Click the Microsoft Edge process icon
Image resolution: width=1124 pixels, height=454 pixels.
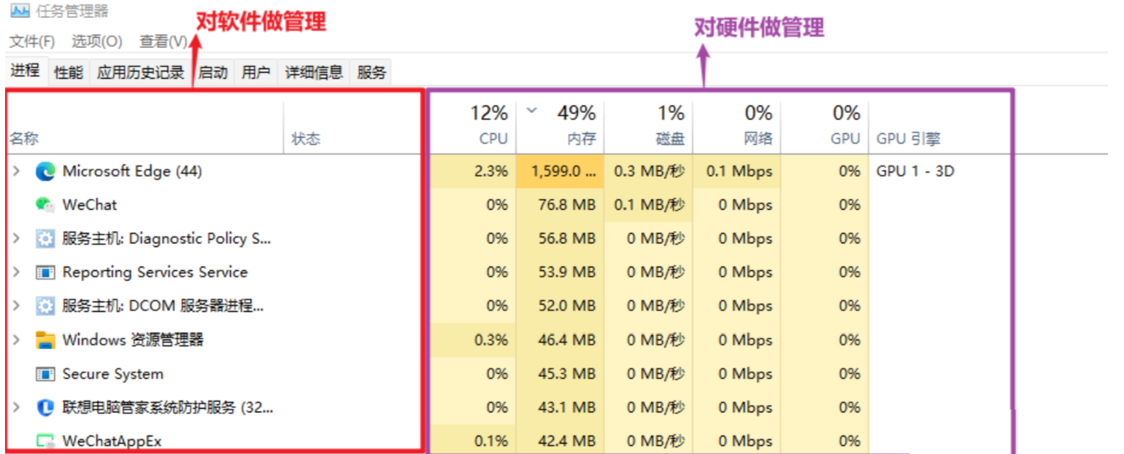point(45,171)
